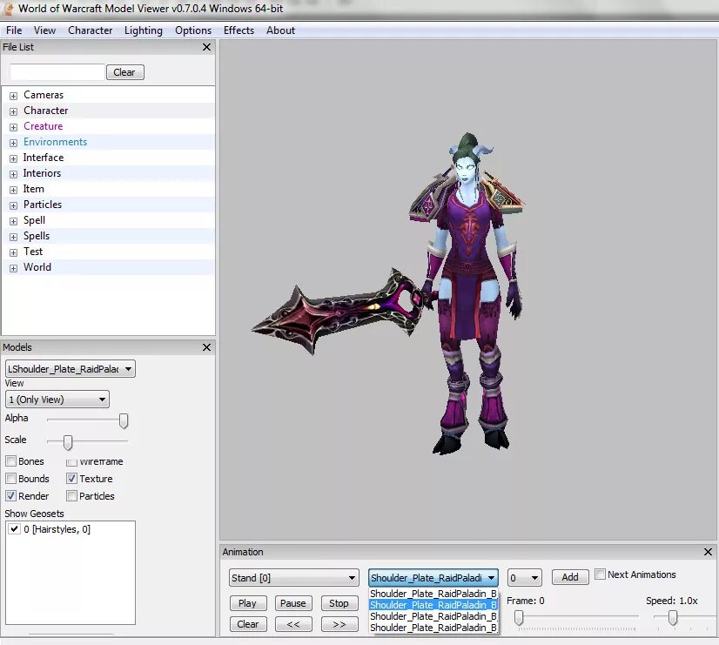Adjust the Alpha slider handle
The image size is (719, 645).
(x=124, y=420)
